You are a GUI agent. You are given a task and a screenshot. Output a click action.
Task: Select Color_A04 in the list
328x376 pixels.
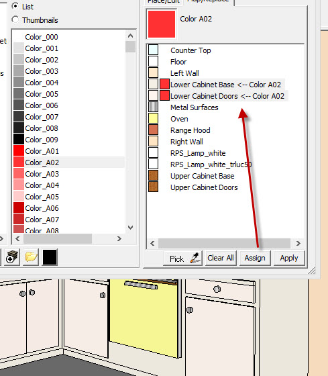(68, 185)
